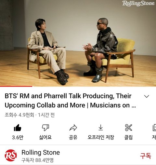Open the Rolling Stone channel avatar
Image resolution: width=156 pixels, height=165 pixels.
(11, 155)
